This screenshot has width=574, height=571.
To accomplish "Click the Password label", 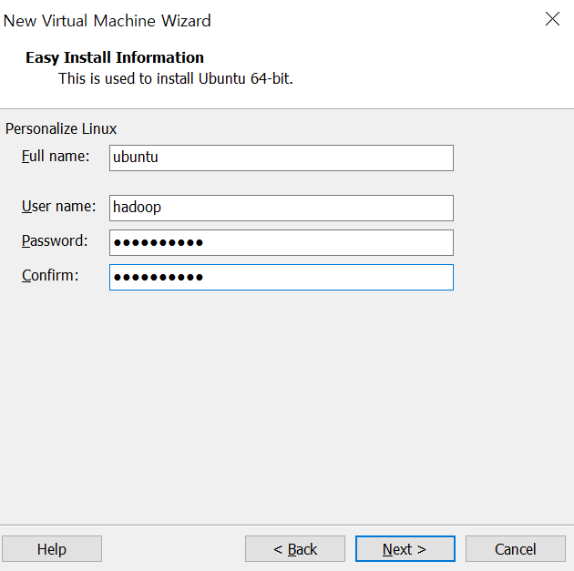I will 55,240.
